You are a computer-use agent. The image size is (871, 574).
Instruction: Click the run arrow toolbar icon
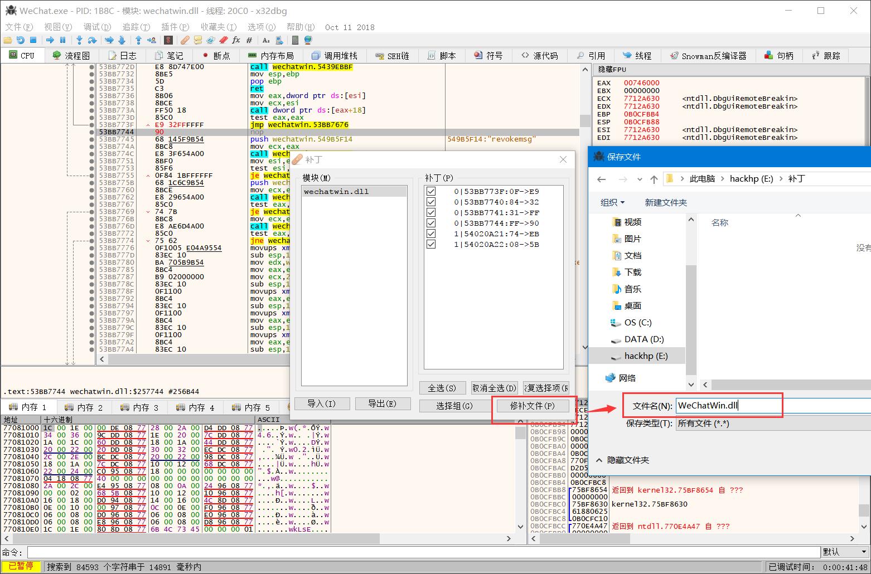coord(50,40)
